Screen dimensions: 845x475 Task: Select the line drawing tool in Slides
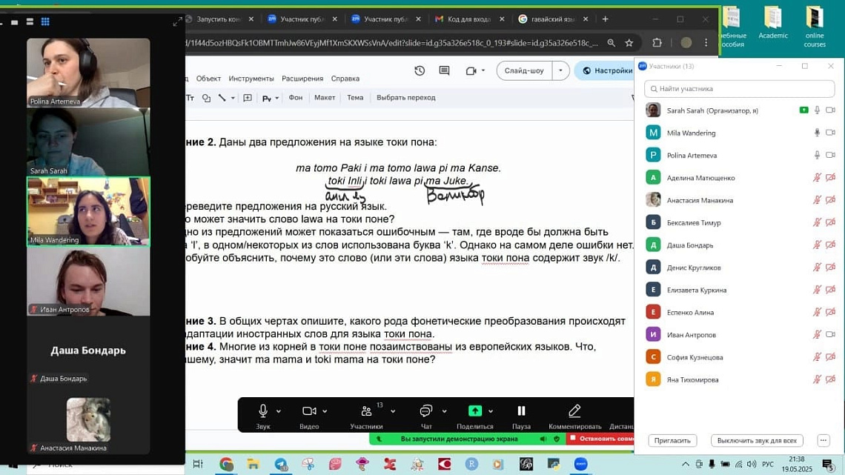tap(221, 97)
